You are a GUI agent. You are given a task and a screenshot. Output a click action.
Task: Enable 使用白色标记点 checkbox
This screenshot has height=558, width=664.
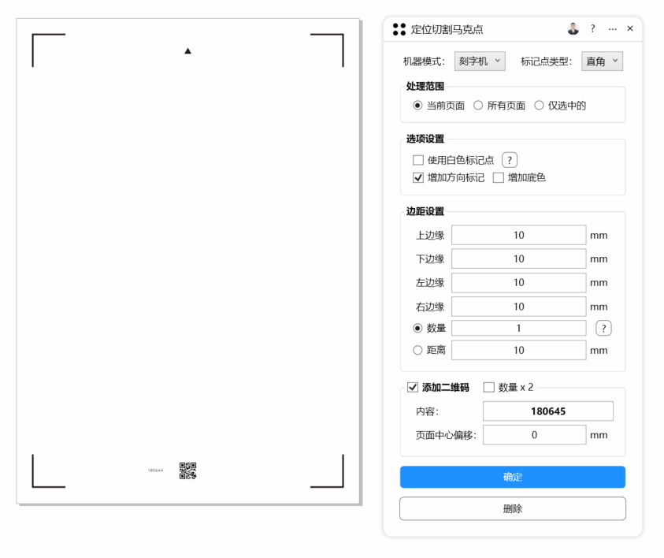[x=418, y=160]
